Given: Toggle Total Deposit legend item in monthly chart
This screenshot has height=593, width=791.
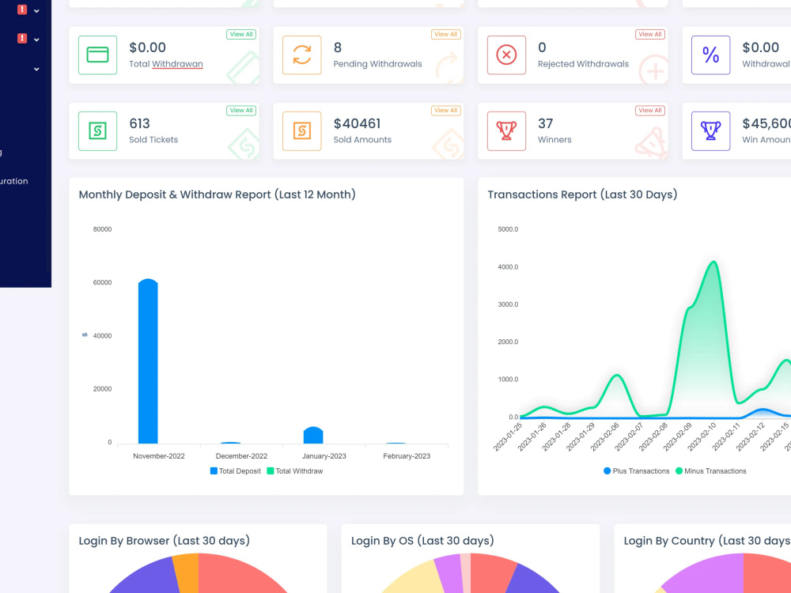Looking at the screenshot, I should coord(236,471).
